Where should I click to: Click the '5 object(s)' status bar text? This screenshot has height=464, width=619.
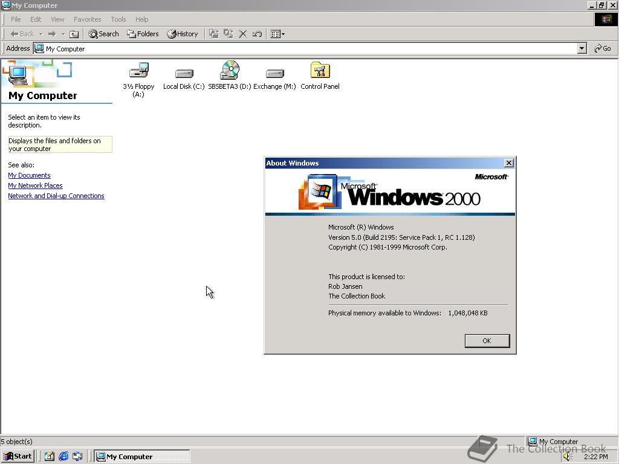pos(16,442)
